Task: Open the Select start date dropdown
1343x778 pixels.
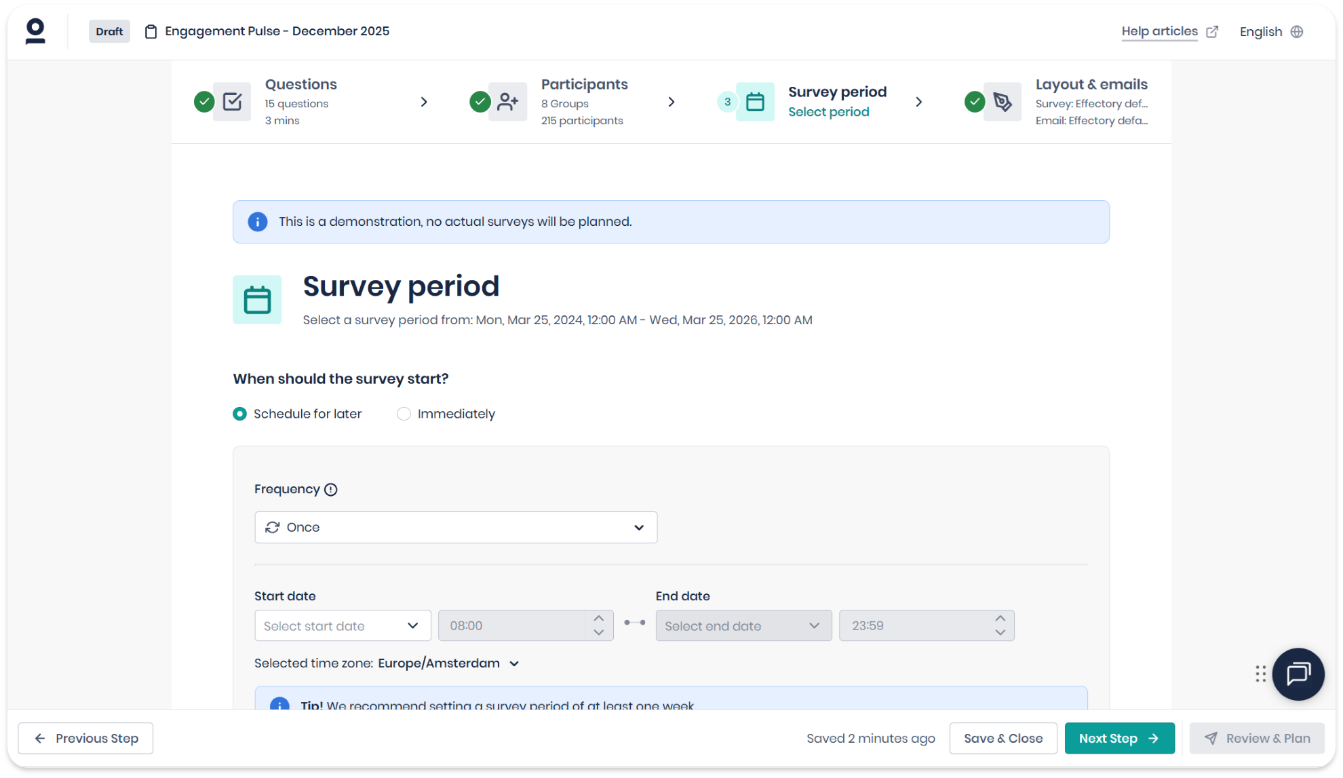Action: click(343, 626)
